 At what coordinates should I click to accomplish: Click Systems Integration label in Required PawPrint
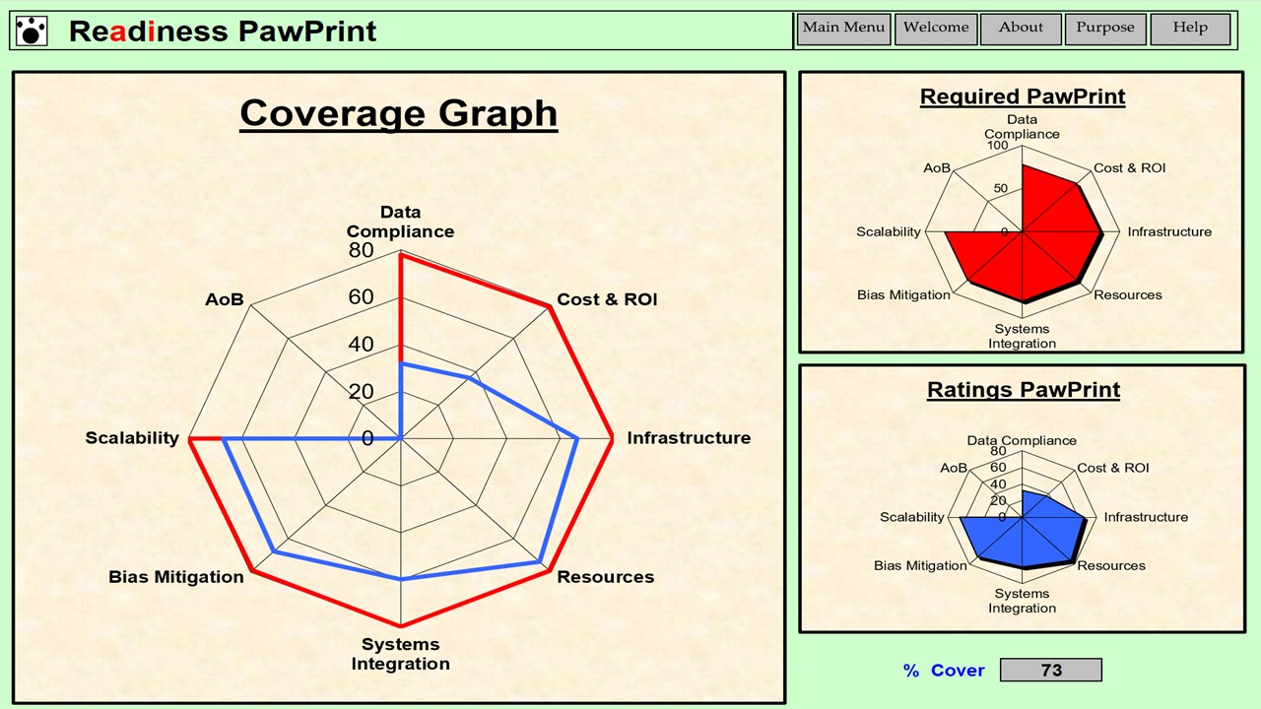pyautogui.click(x=1023, y=337)
